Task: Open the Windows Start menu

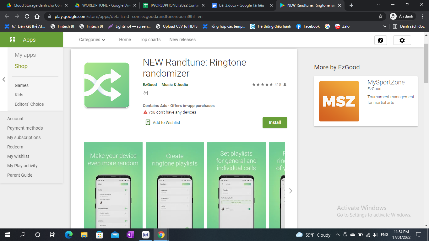Action: pyautogui.click(x=8, y=235)
